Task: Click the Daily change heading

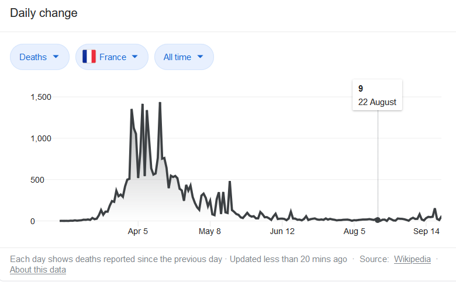Action: tap(44, 13)
